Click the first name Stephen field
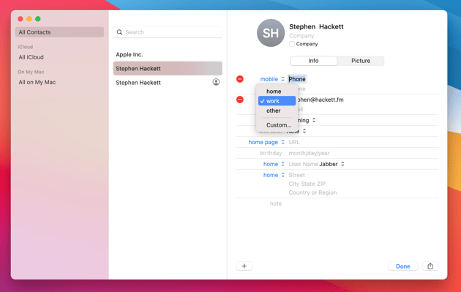461x292 pixels. pos(302,26)
